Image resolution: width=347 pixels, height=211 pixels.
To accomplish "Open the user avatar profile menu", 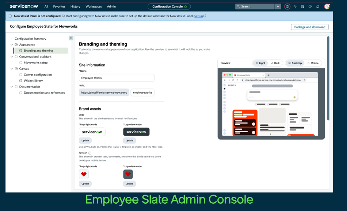I will pos(327,7).
